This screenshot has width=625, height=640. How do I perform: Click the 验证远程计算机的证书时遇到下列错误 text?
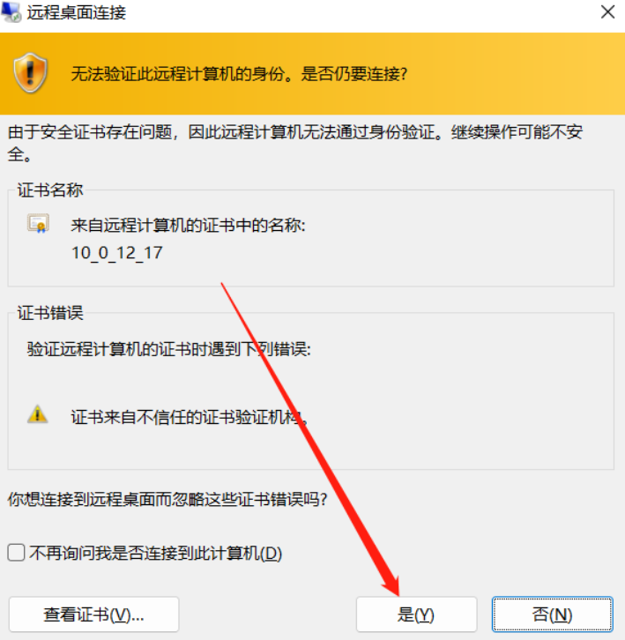pos(169,349)
